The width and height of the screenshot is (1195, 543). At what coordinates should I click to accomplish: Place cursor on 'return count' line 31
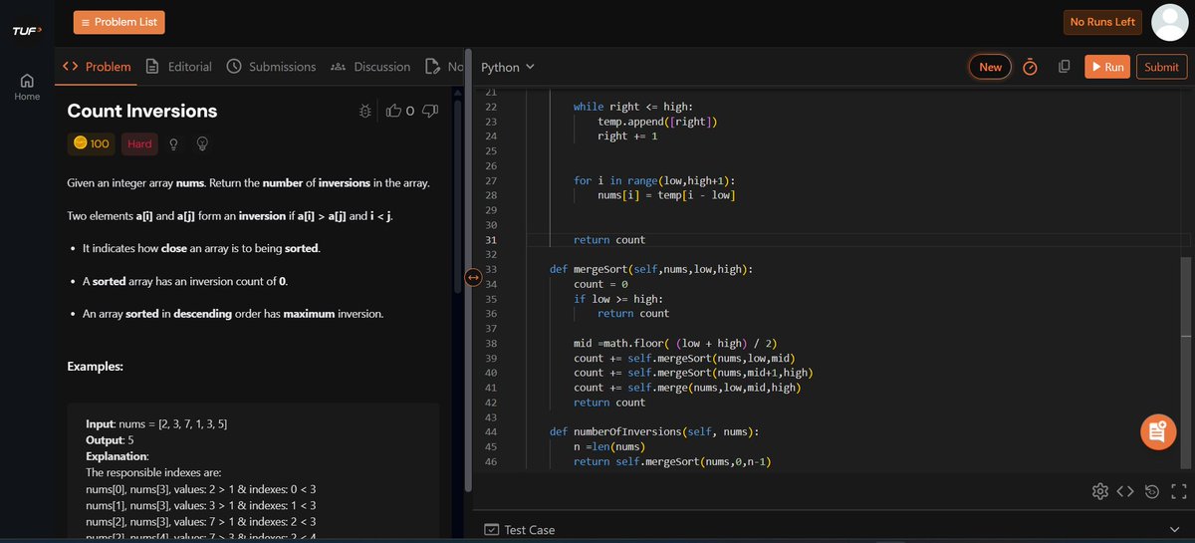[x=609, y=240]
